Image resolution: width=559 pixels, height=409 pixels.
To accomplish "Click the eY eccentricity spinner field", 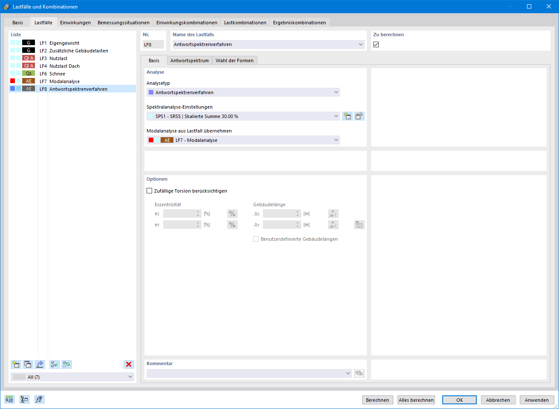I will coord(182,225).
